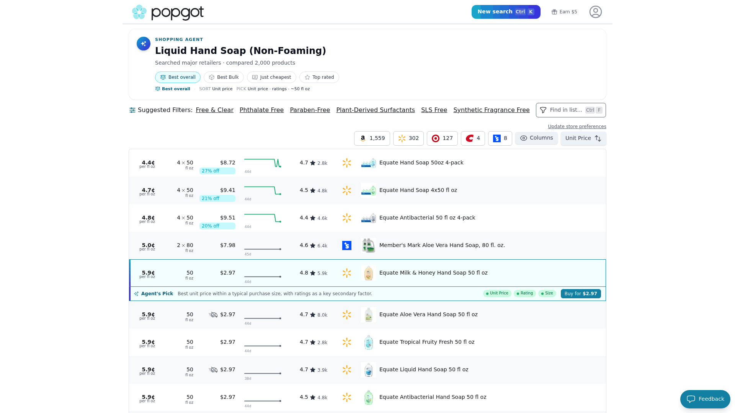Image resolution: width=735 pixels, height=413 pixels.
Task: Click price history chart for Equate 50oz 4-pack
Action: 263,163
